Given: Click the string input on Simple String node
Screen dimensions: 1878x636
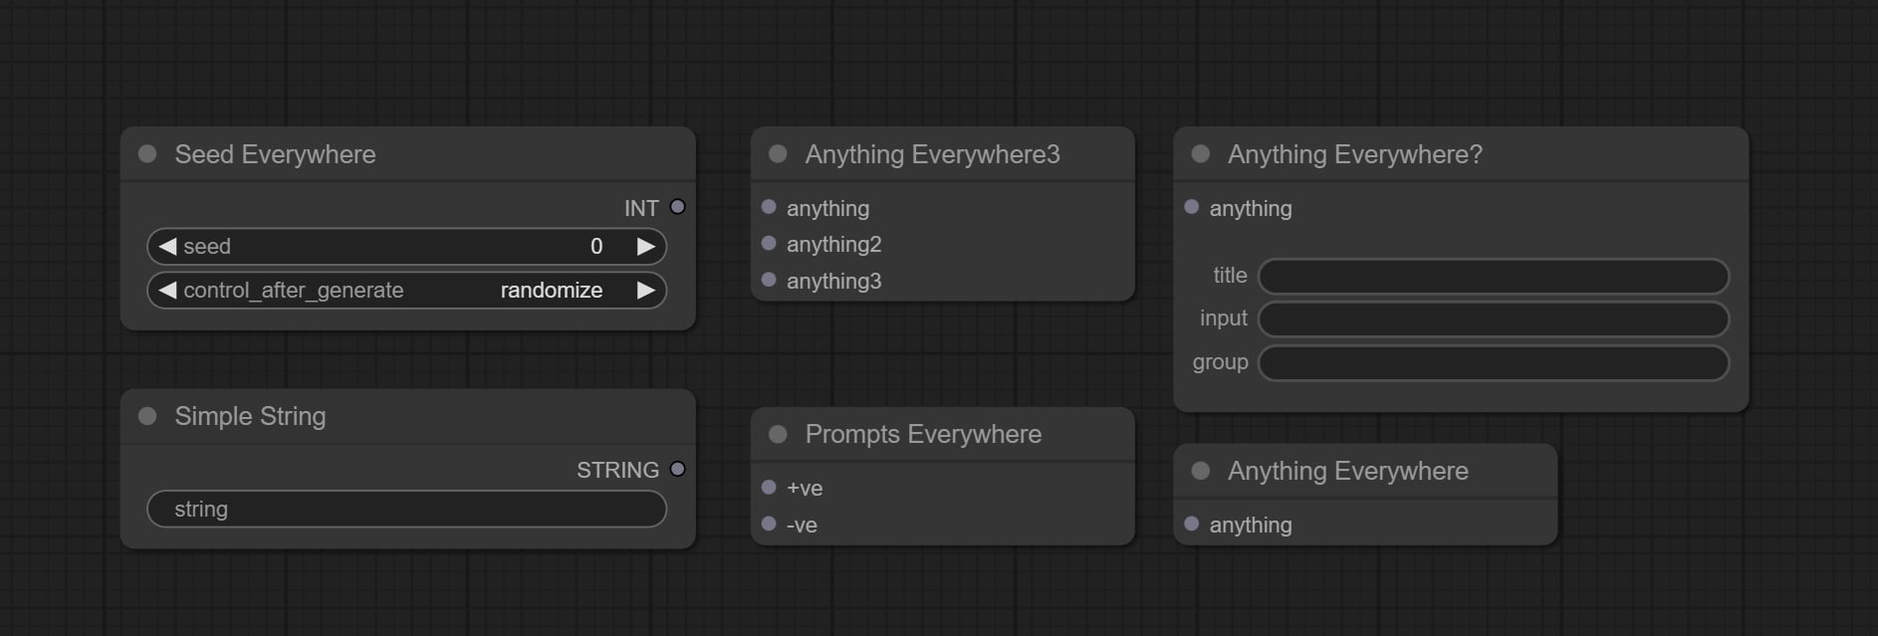Looking at the screenshot, I should tap(406, 509).
